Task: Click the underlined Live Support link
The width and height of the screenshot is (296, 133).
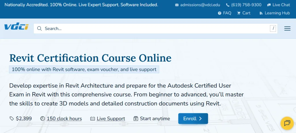Action: tap(111, 119)
